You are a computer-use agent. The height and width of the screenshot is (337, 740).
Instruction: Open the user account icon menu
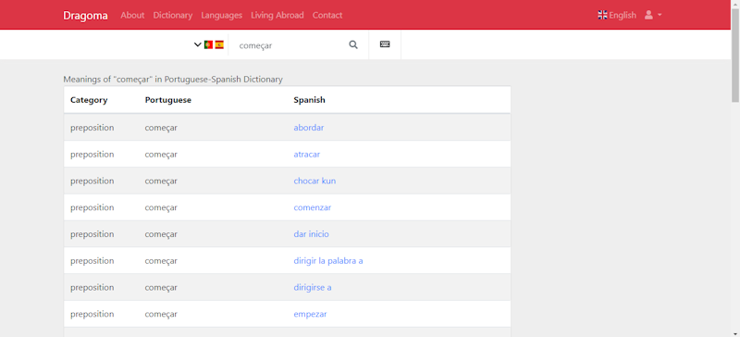(648, 15)
